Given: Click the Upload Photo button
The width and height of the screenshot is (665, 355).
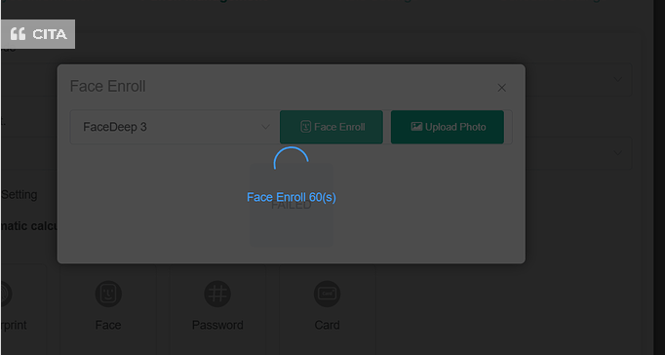Looking at the screenshot, I should pos(448,127).
